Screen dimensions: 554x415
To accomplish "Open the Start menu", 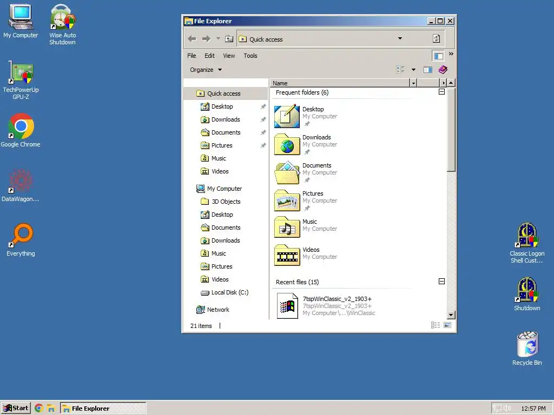I will pos(16,409).
